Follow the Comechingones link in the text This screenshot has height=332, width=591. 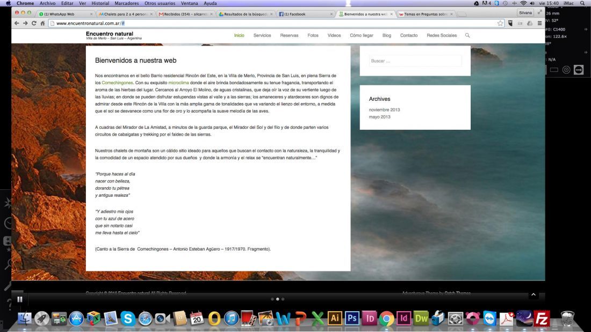(117, 83)
